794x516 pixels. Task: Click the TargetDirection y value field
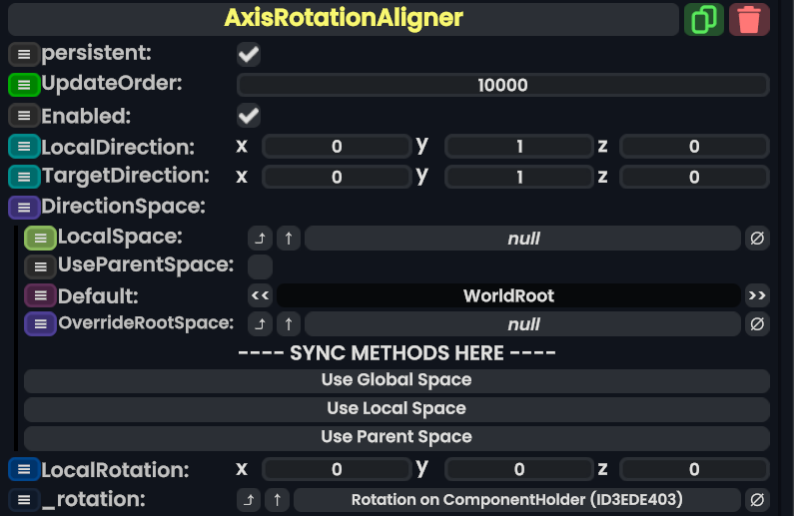click(x=519, y=178)
